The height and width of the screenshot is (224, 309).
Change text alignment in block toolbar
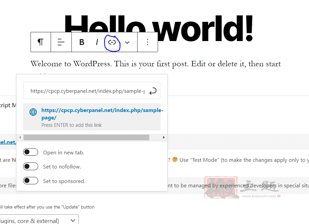click(61, 42)
